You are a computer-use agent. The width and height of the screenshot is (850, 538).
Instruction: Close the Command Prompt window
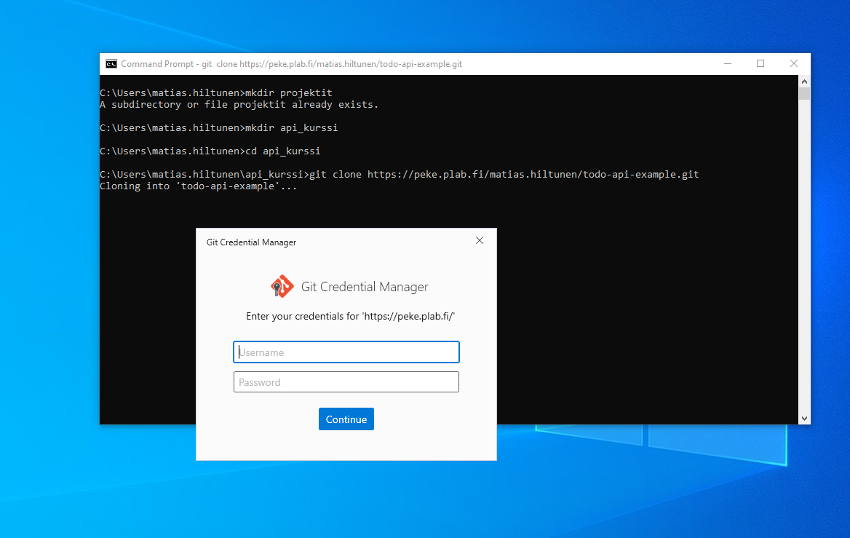coord(794,64)
